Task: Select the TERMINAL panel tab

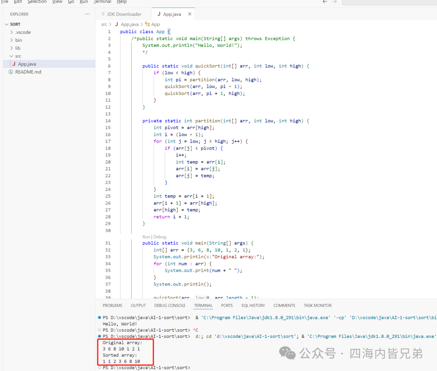Action: pos(203,305)
